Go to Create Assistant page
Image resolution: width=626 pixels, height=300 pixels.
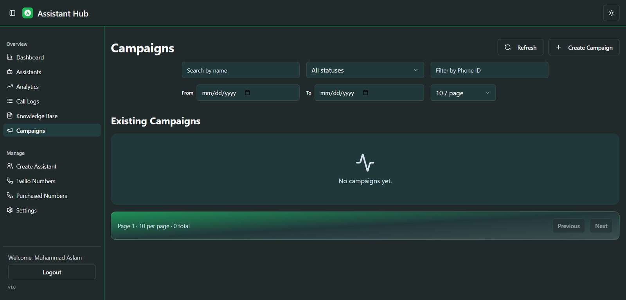pos(36,166)
